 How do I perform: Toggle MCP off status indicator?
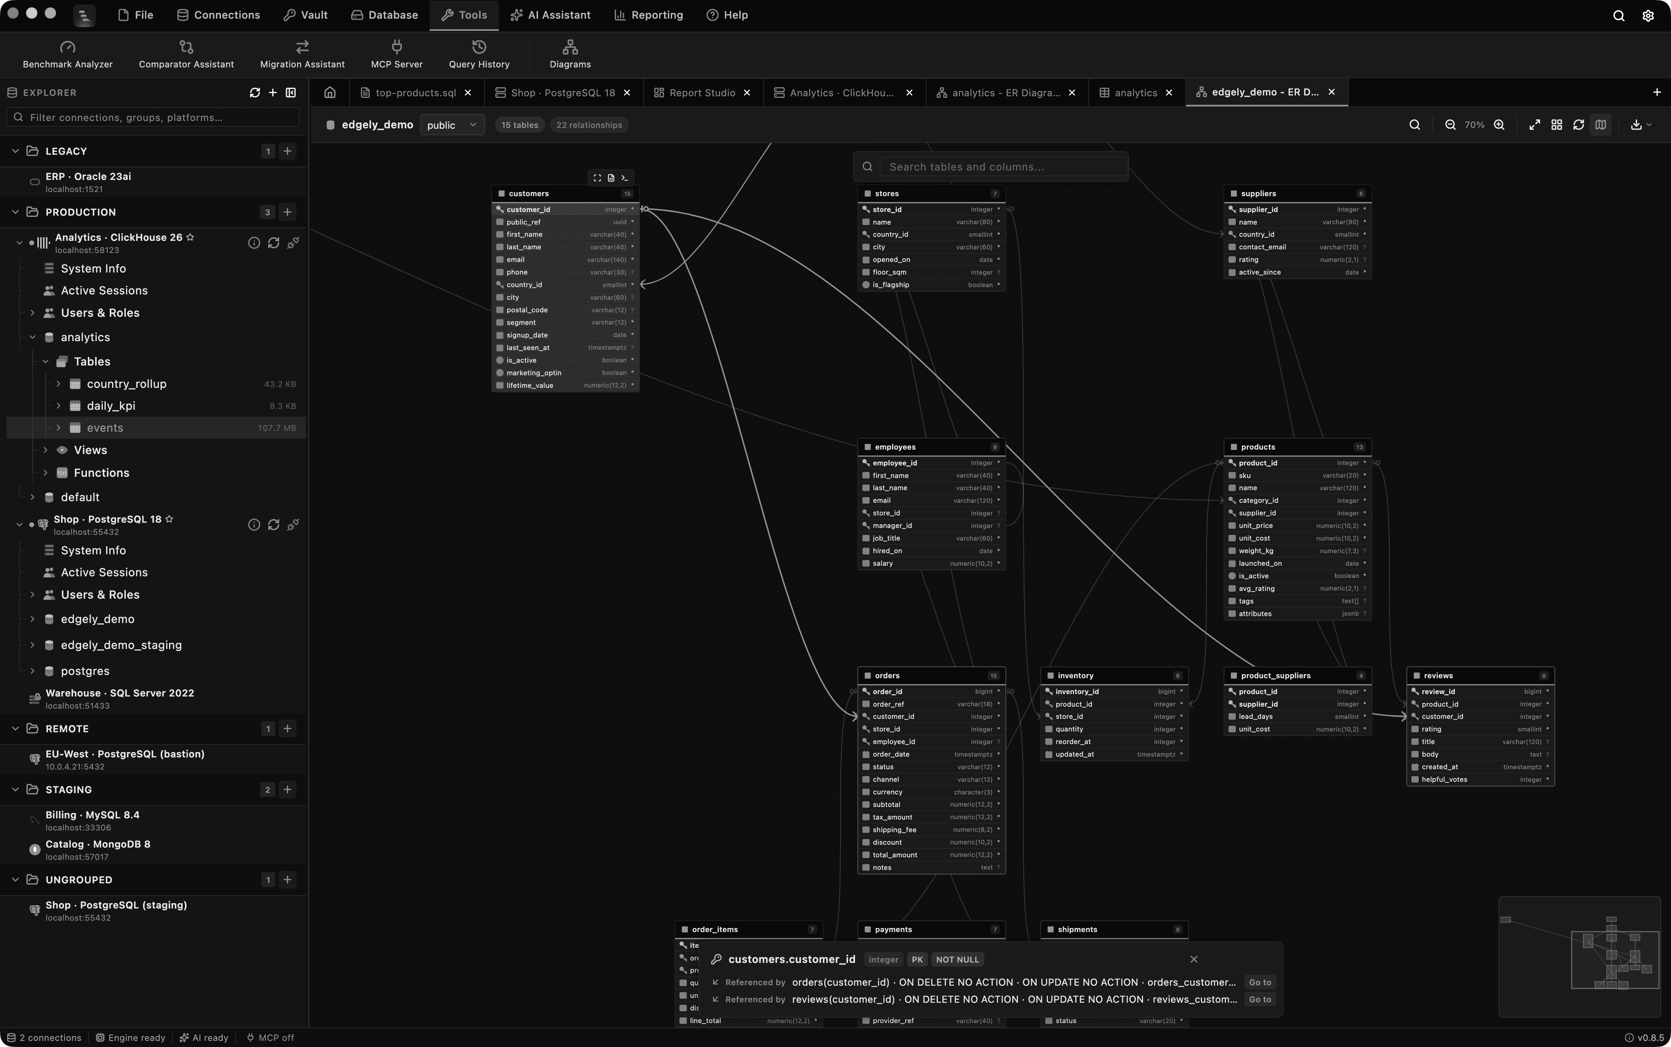point(270,1038)
